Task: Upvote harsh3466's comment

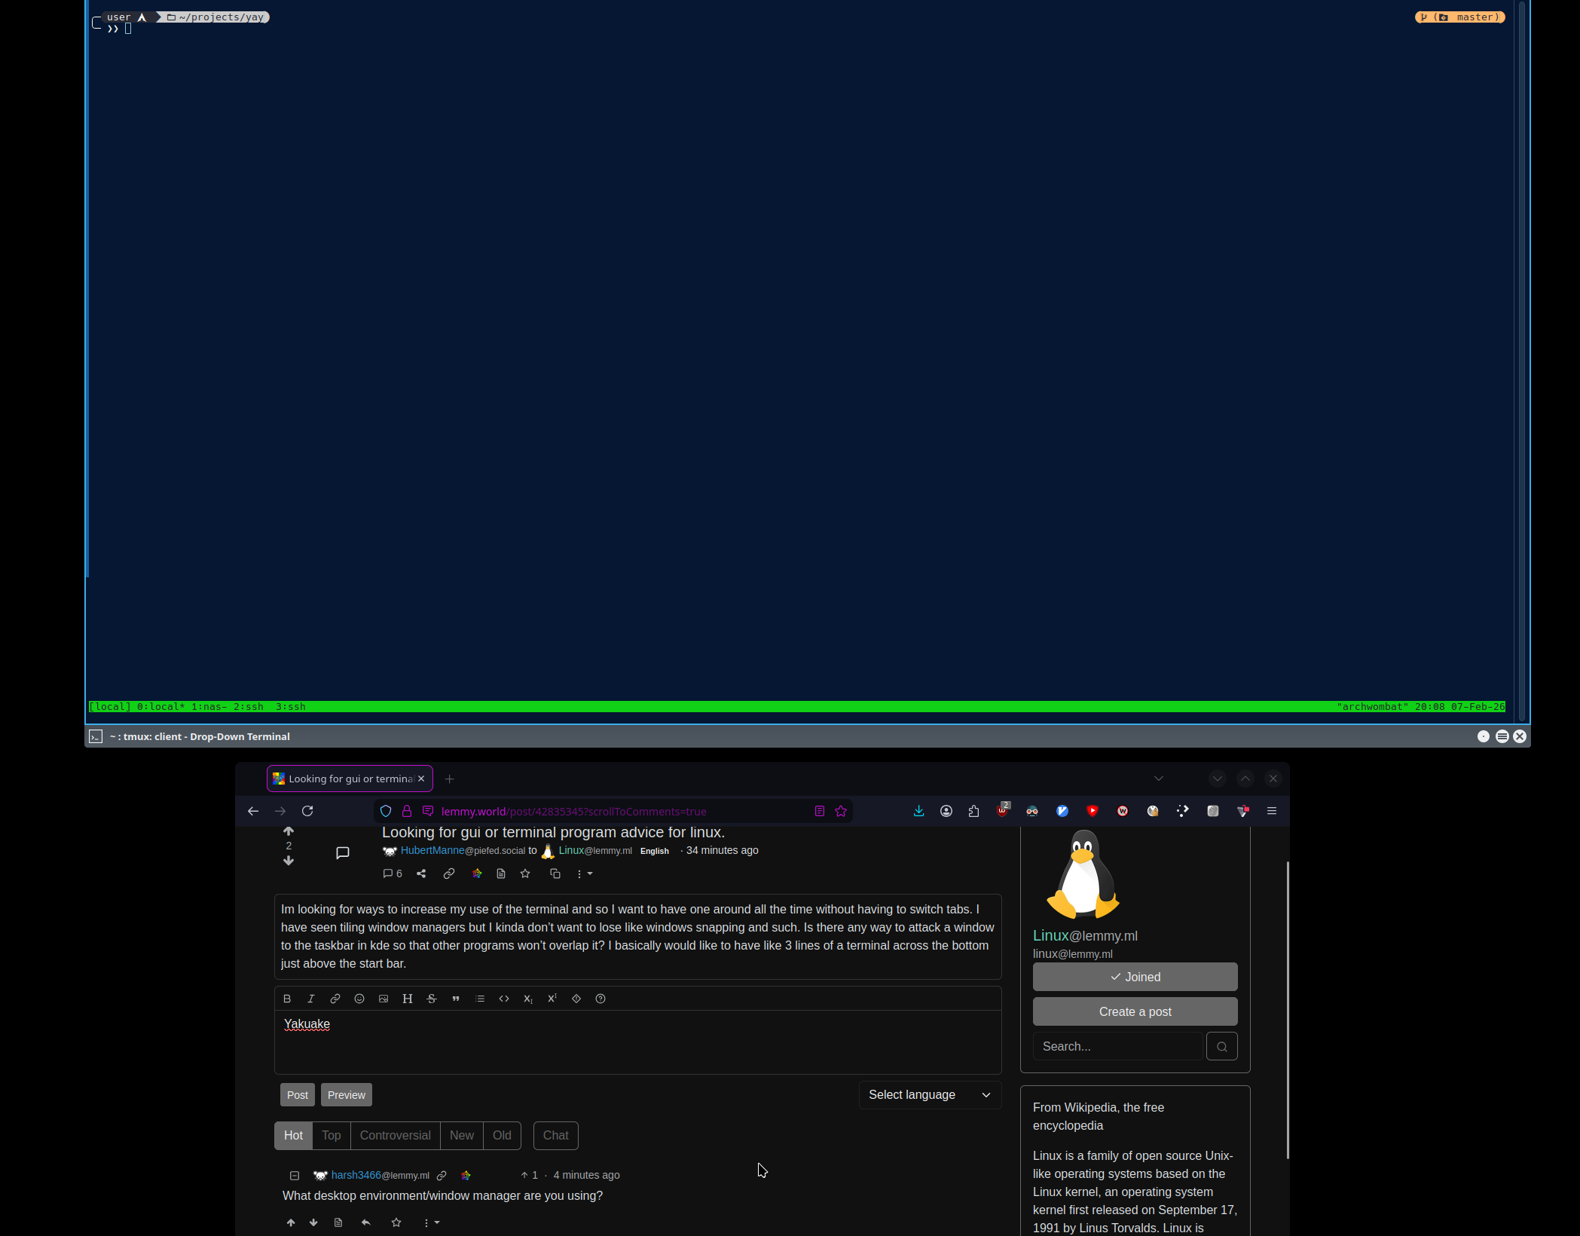Action: (291, 1222)
